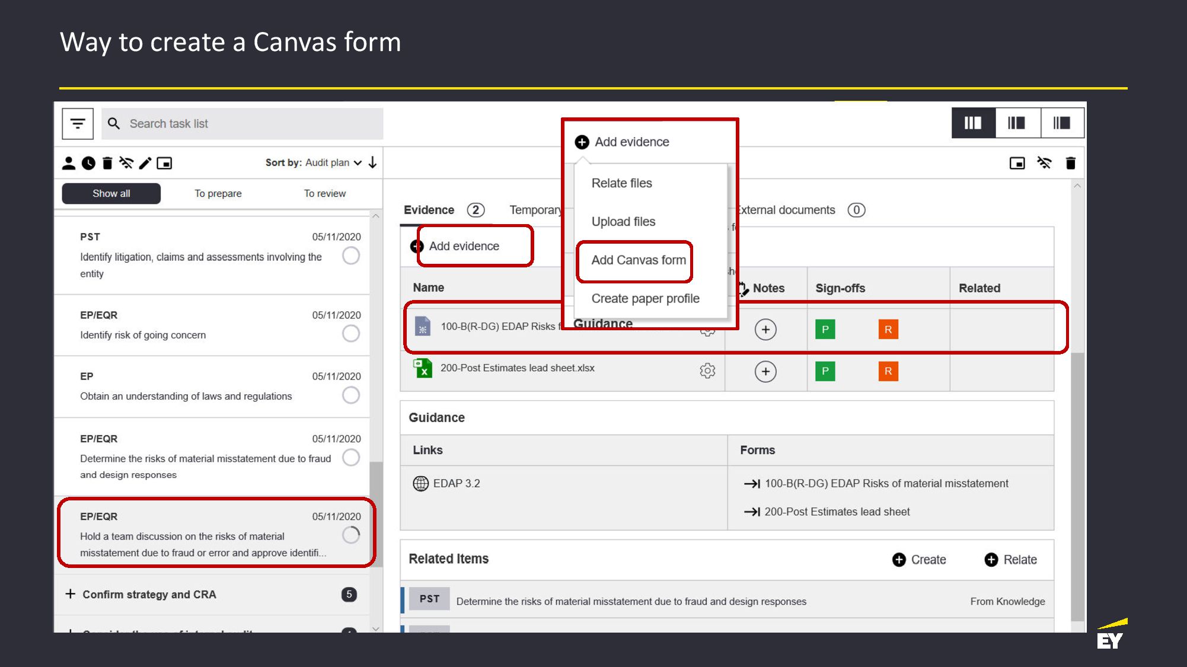
Task: Click the clock icon in task toolbar
Action: click(88, 163)
